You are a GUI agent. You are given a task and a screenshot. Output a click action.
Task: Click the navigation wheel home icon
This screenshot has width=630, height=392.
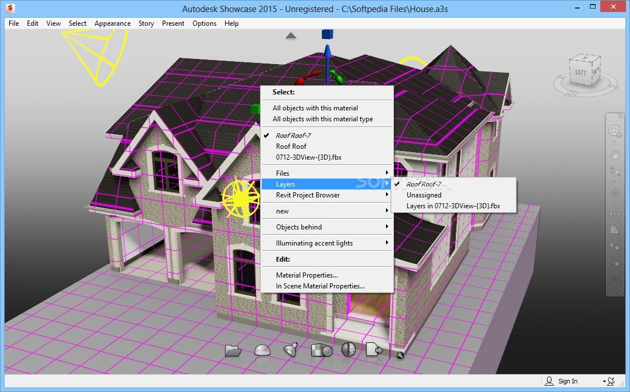point(615,132)
